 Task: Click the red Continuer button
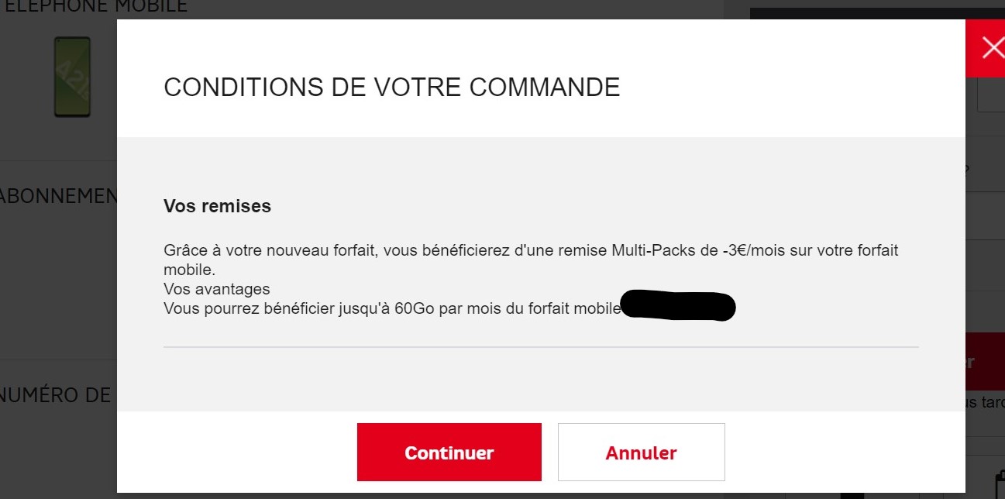click(449, 453)
